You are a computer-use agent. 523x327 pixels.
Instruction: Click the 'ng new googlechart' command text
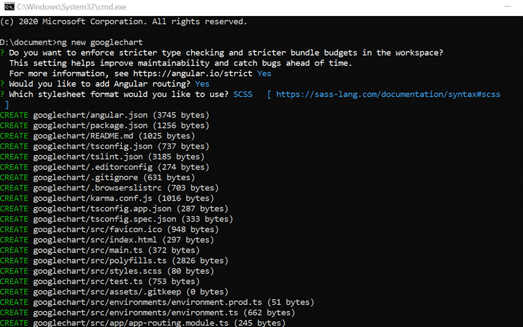point(100,42)
